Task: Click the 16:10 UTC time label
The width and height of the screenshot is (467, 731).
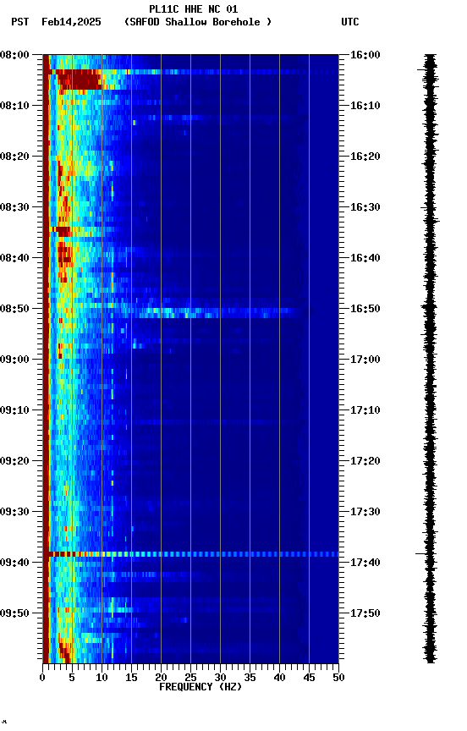Action: tap(365, 106)
